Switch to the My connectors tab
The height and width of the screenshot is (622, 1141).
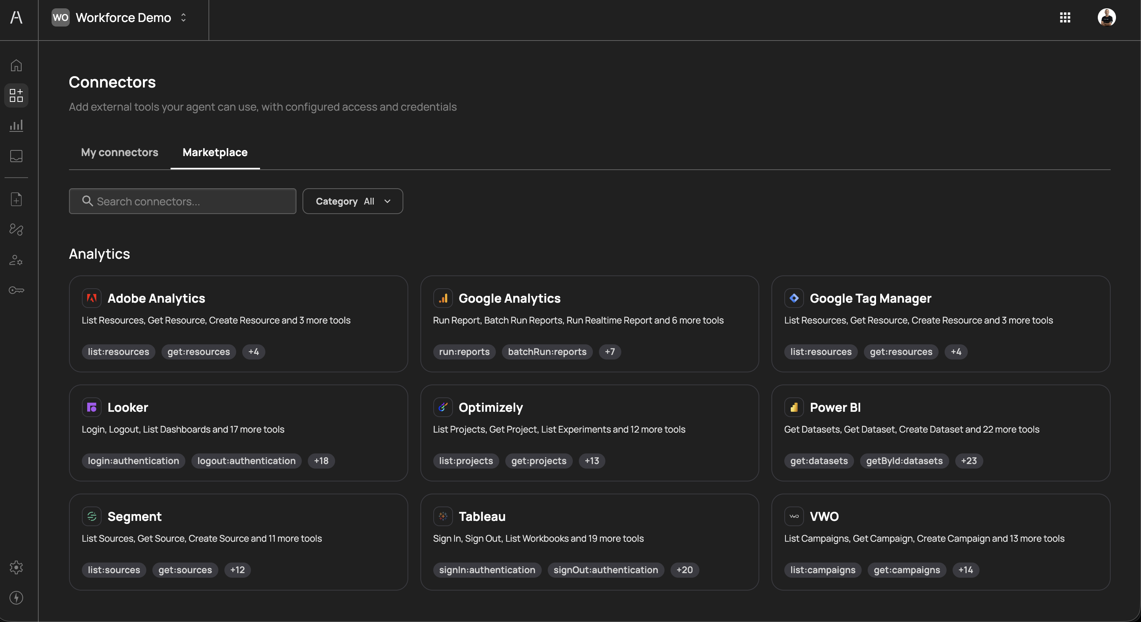point(119,152)
